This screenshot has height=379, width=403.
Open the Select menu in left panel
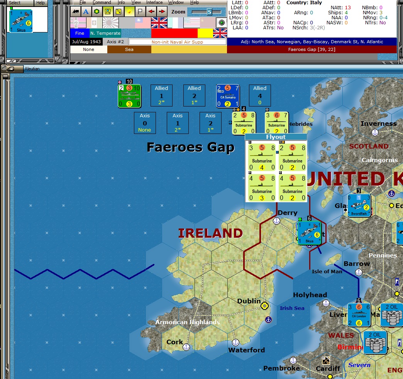click(x=15, y=3)
